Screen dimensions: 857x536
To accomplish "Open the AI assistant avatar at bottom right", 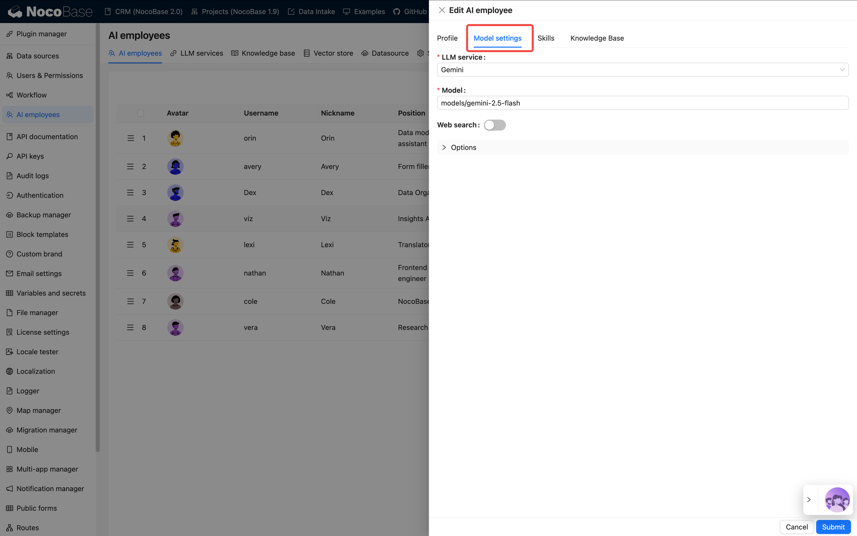I will pos(837,499).
